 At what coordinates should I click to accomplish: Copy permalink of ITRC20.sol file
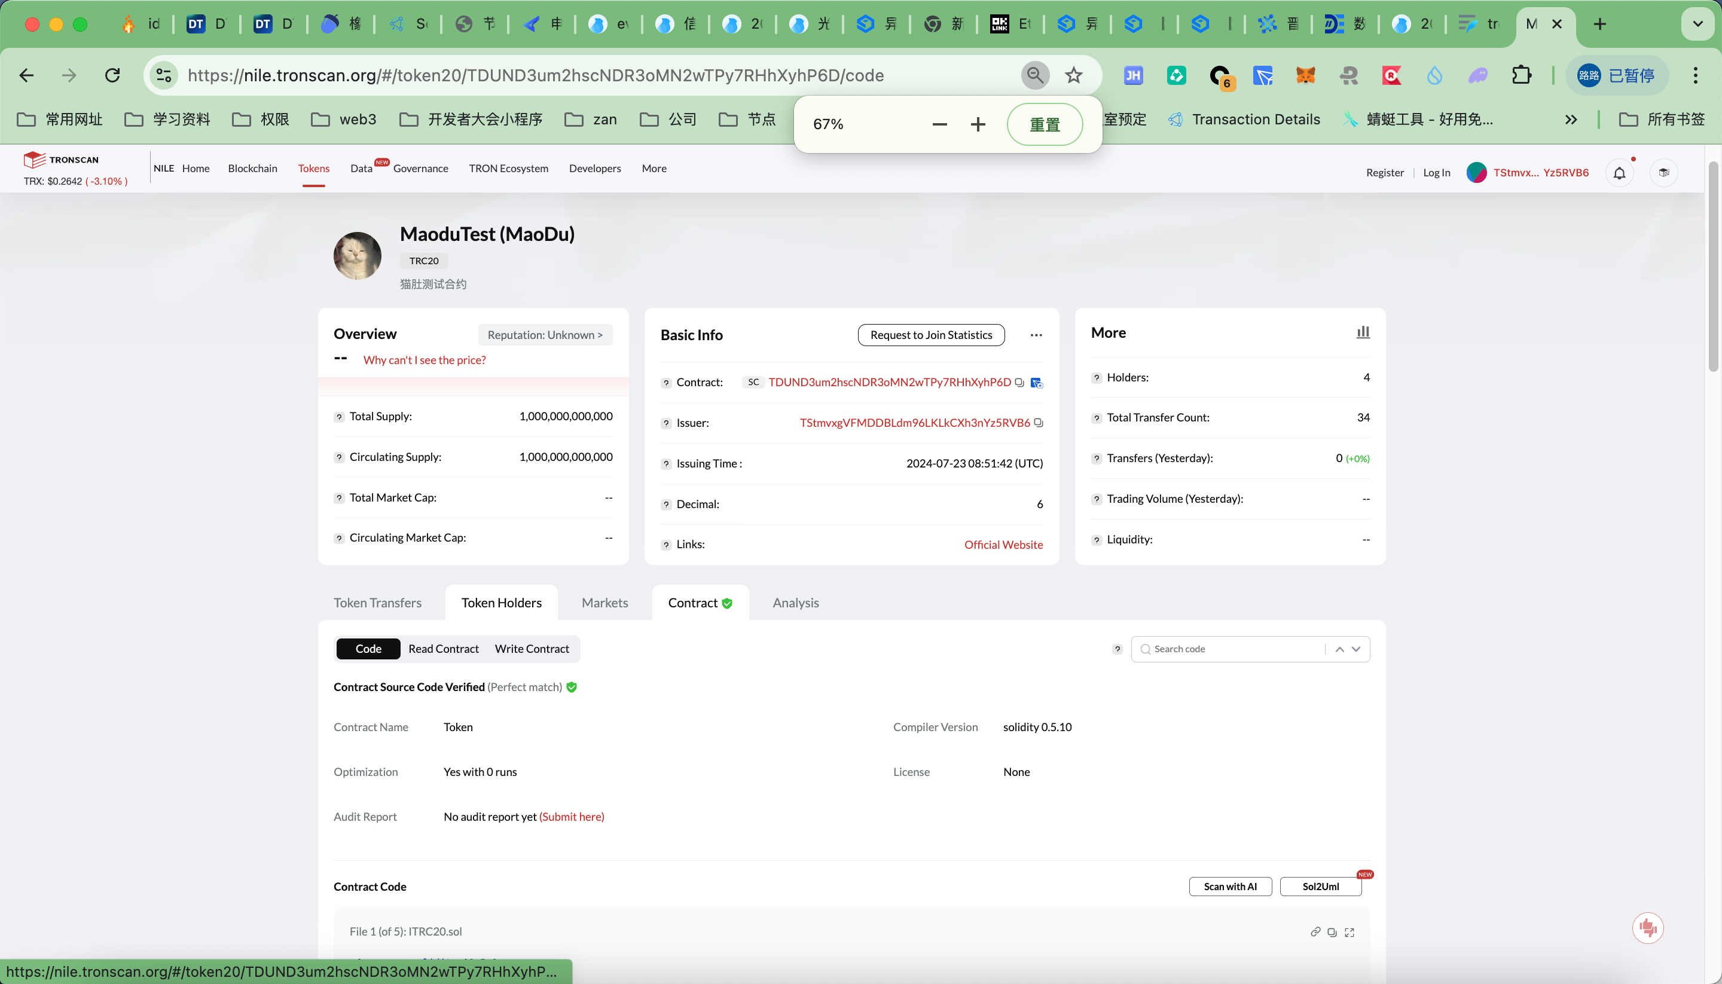1315,933
